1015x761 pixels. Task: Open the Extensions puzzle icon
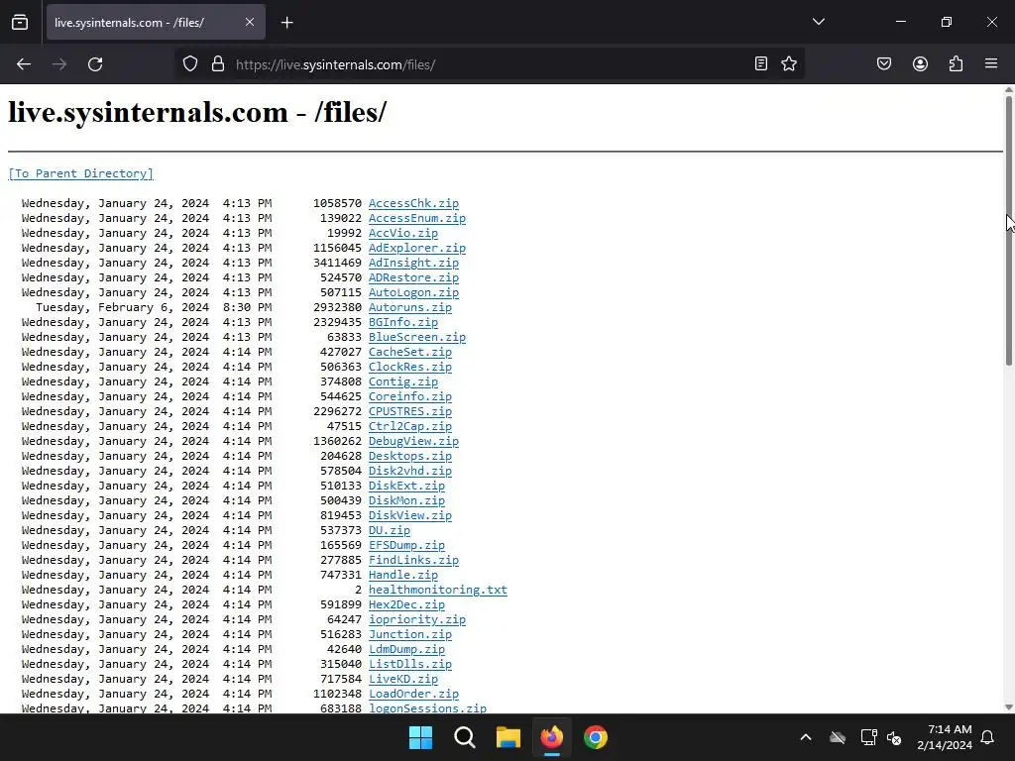(x=957, y=63)
